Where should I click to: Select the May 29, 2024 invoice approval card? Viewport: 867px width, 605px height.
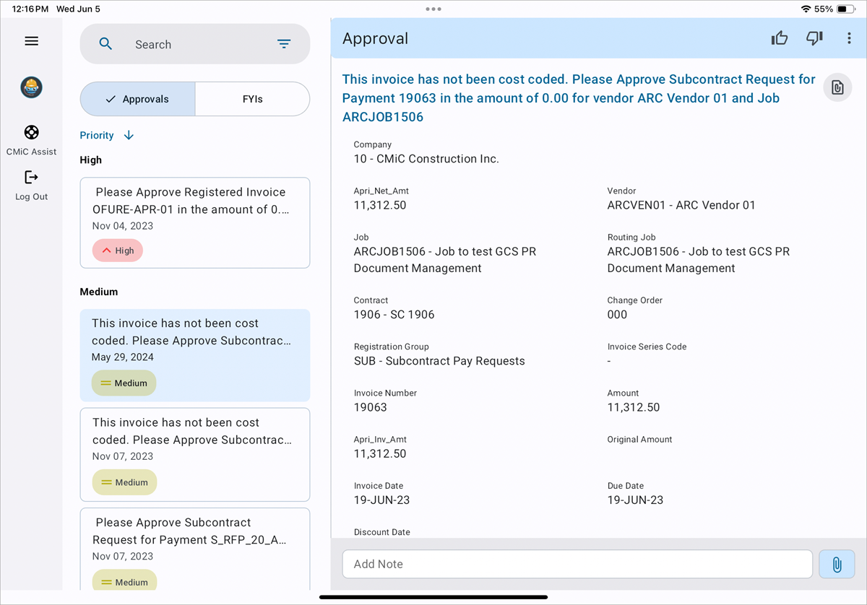[x=195, y=355]
